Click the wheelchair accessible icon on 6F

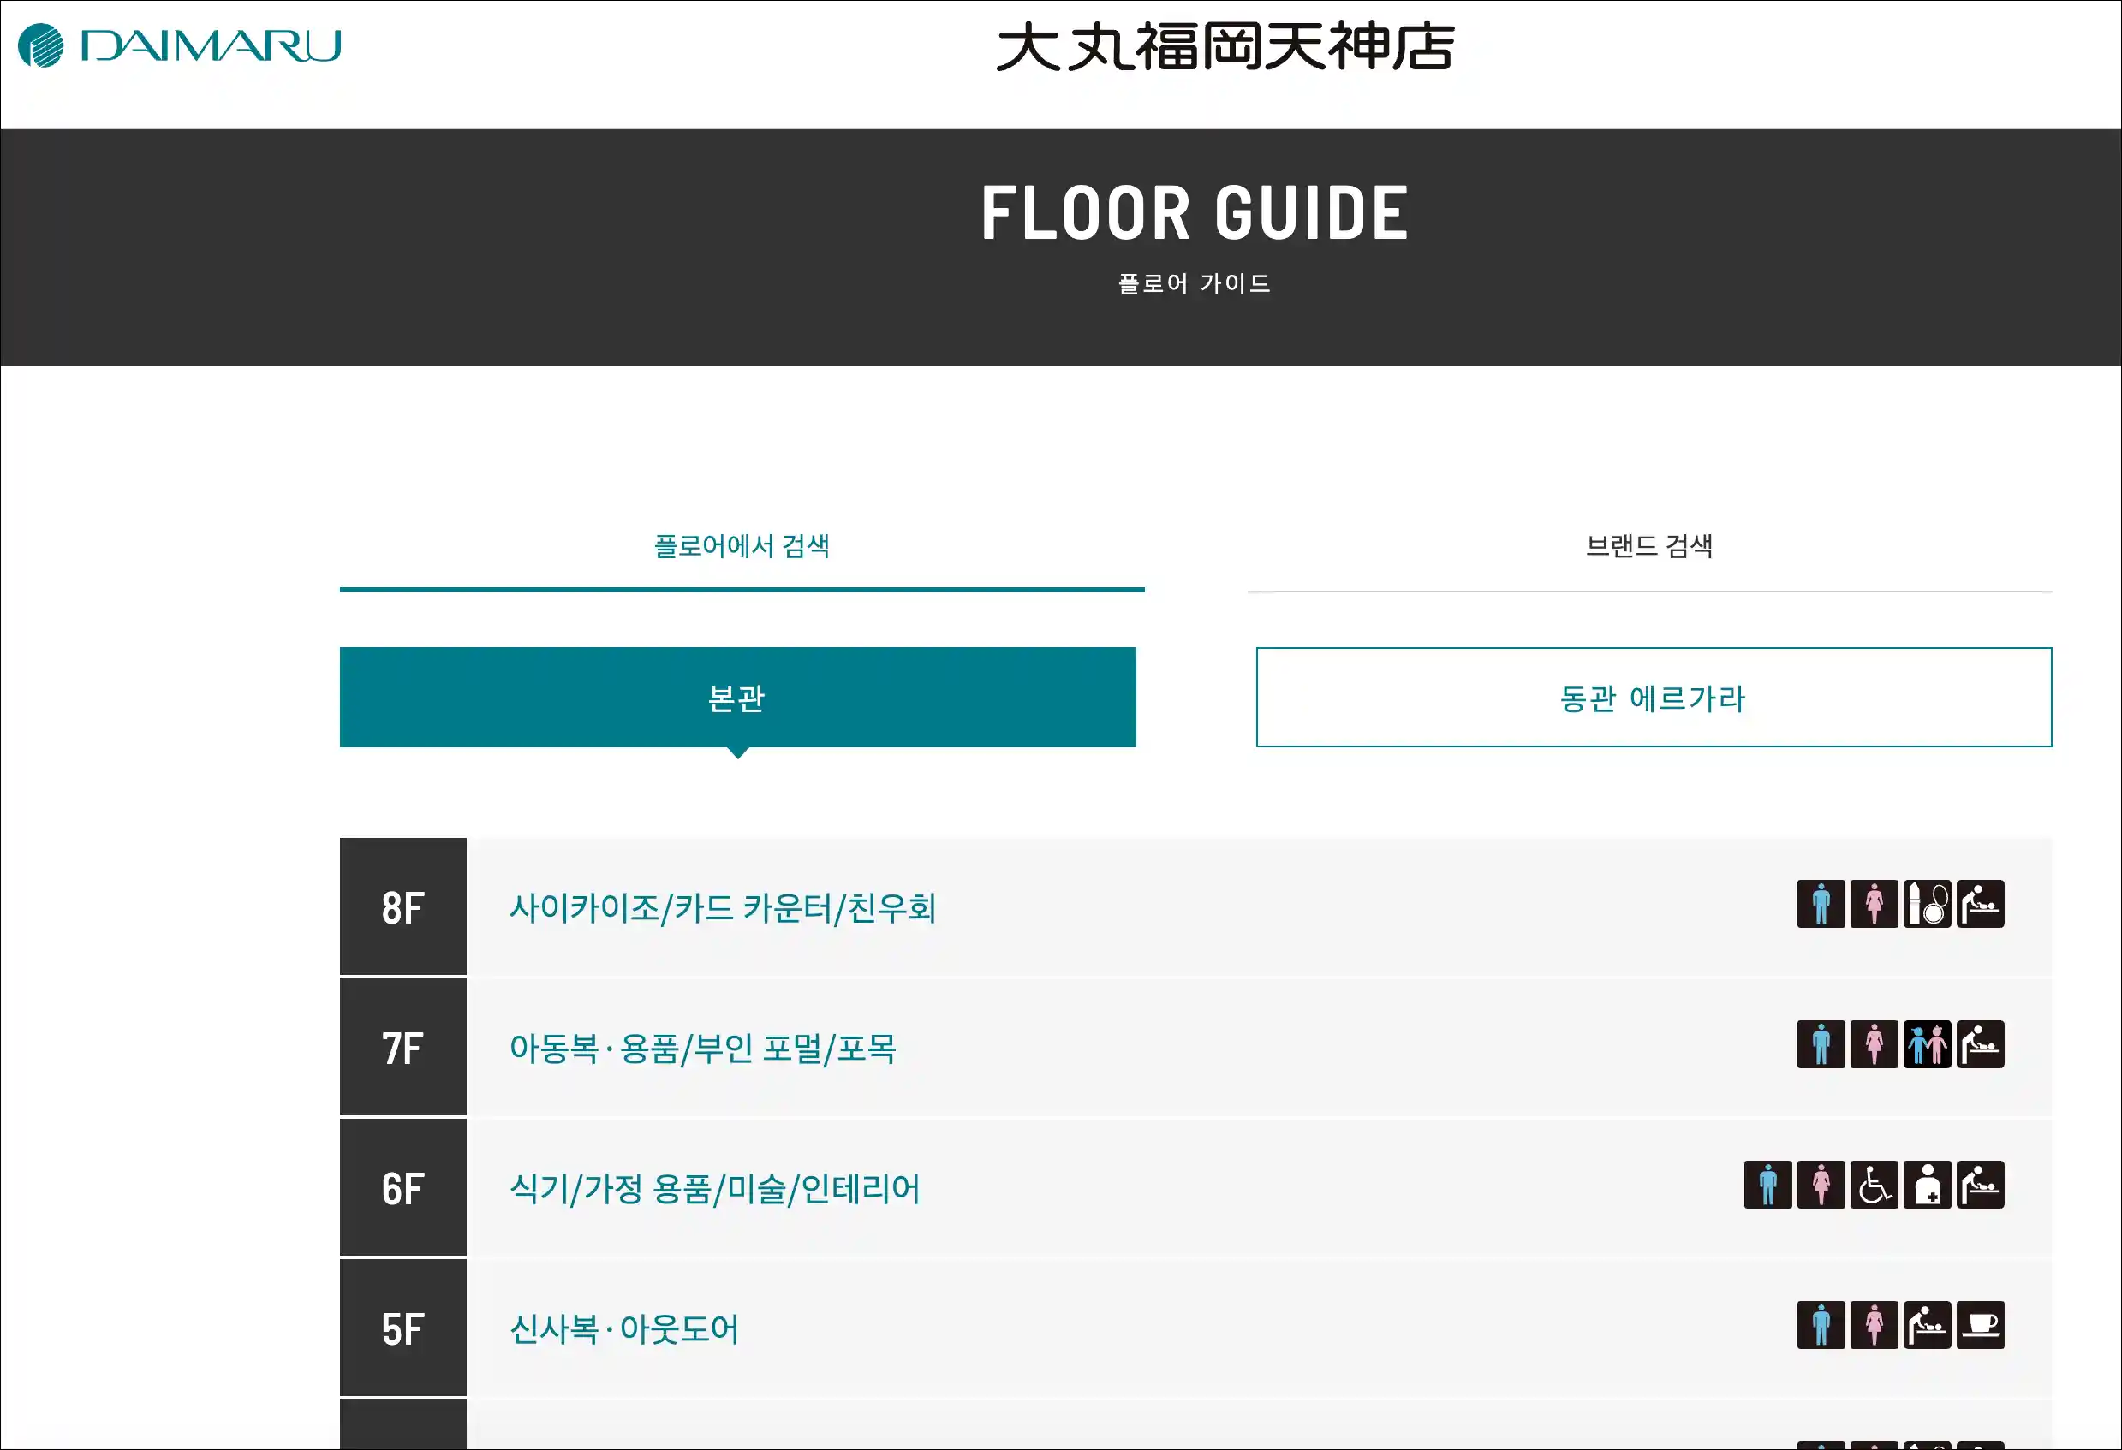(x=1874, y=1185)
